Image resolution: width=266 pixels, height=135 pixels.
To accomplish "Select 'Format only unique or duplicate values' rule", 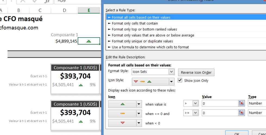I will (186, 41).
